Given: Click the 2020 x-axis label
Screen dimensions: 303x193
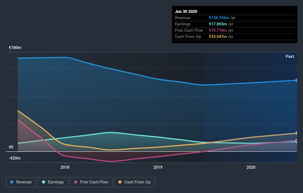Looking at the screenshot, I should coord(251,167).
